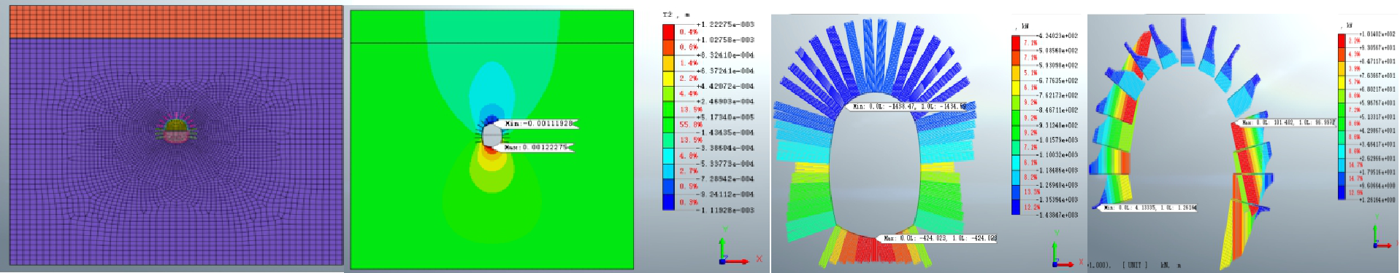Select the red 2.2% swatch in rightmost legend

pyautogui.click(x=1342, y=41)
